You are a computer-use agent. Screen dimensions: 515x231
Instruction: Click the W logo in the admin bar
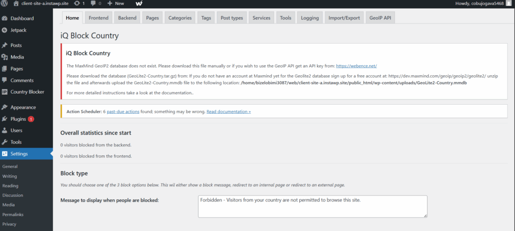(139, 4)
